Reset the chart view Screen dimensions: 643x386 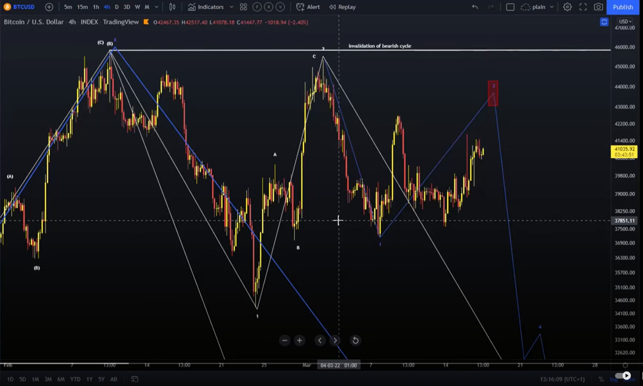click(355, 340)
